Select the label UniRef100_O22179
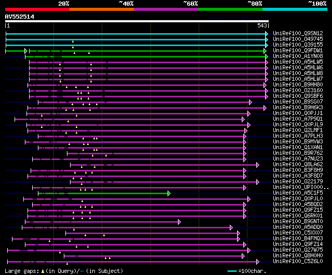Viewport: 332px width, 275px height. click(298, 182)
